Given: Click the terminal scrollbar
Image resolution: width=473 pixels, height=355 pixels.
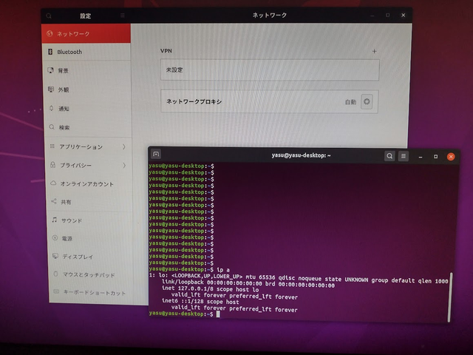Looking at the screenshot, I should click(449, 297).
